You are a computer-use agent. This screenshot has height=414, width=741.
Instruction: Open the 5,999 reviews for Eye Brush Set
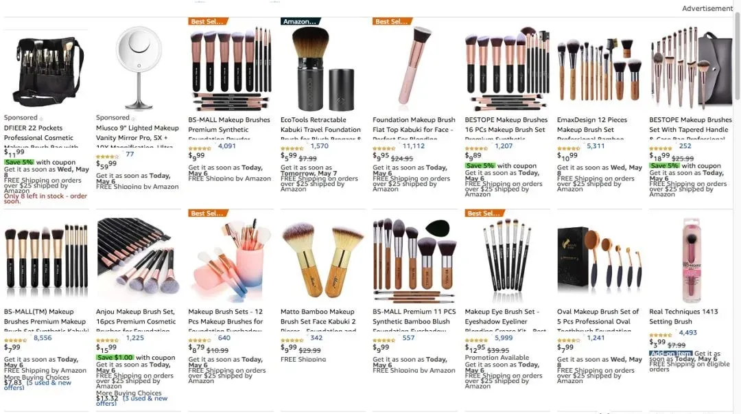504,338
